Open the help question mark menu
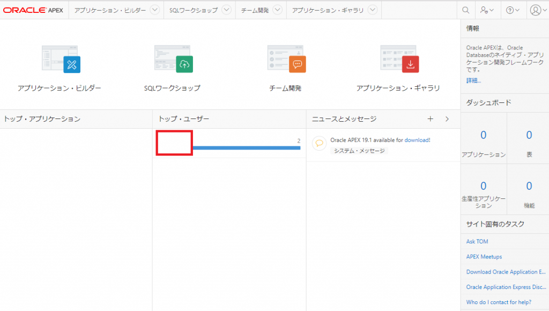Screen dimensions: 549x311 click(513, 10)
